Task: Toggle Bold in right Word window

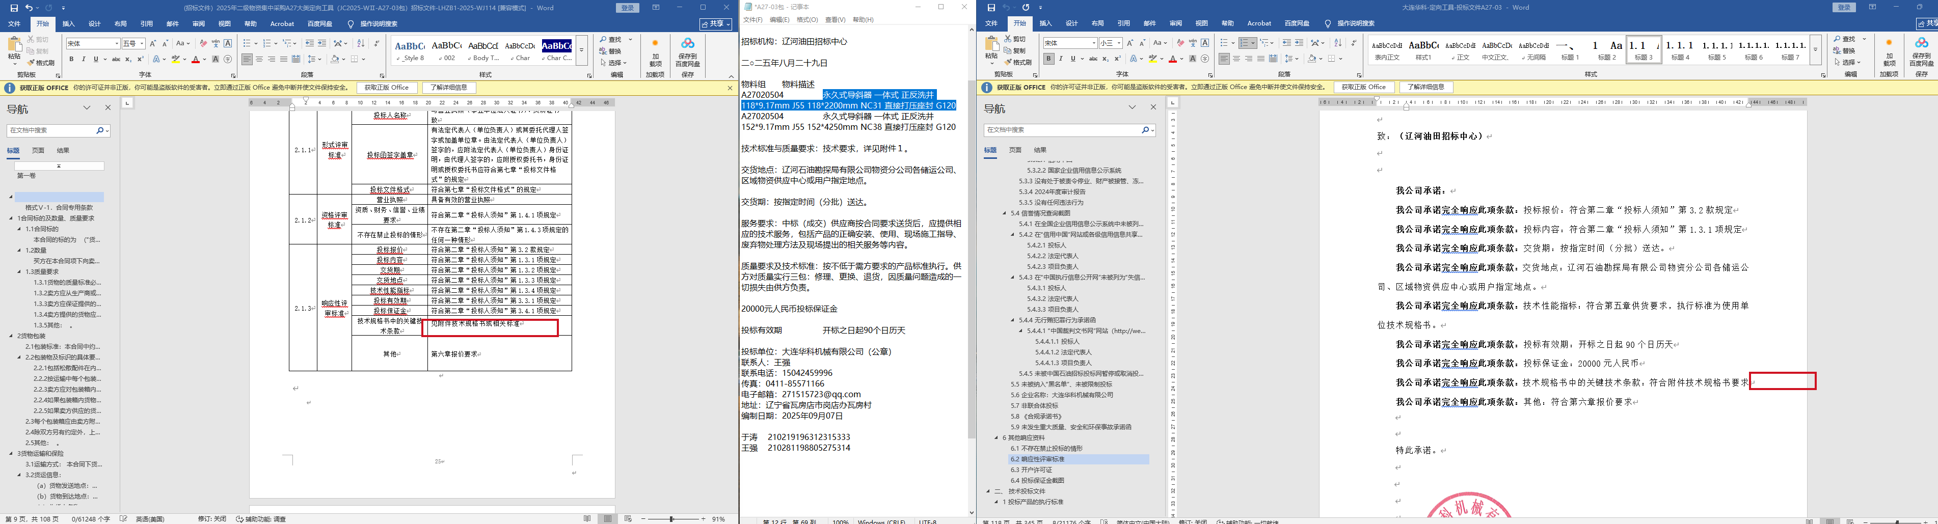Action: [x=1049, y=59]
